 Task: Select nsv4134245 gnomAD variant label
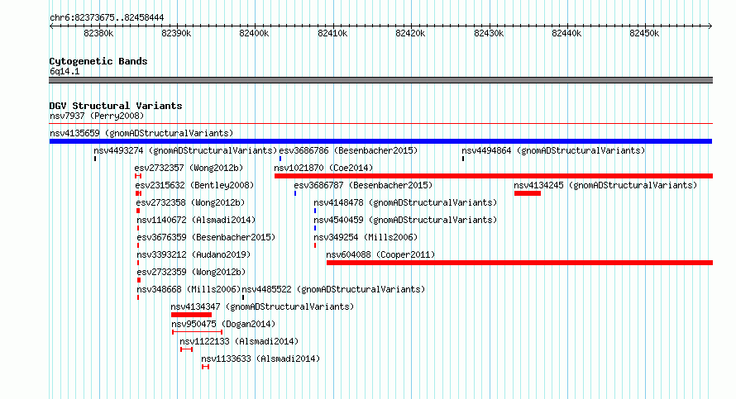point(605,185)
